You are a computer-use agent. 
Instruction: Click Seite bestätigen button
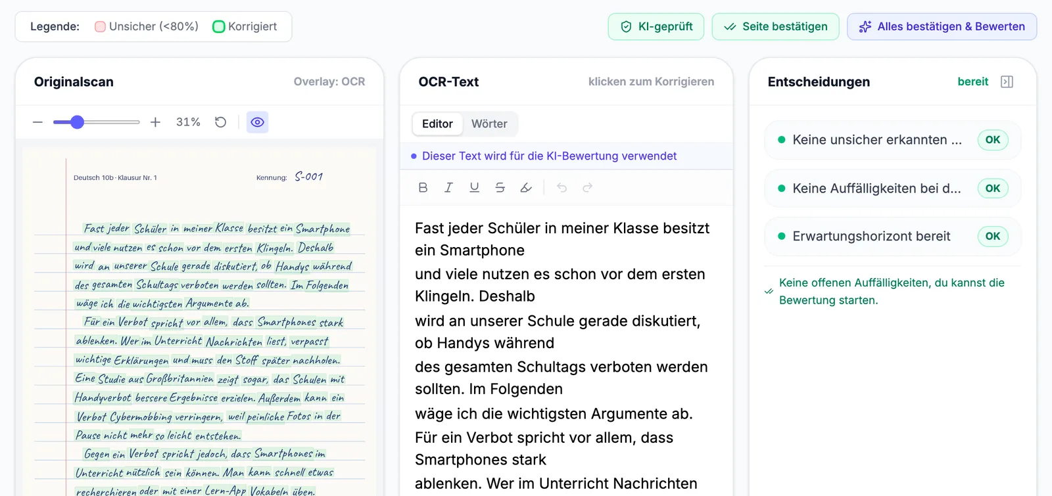[776, 27]
